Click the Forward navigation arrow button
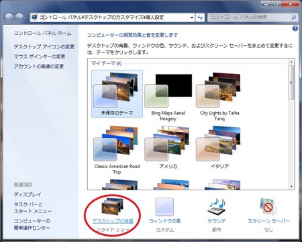The width and height of the screenshot is (302, 242). pos(19,17)
